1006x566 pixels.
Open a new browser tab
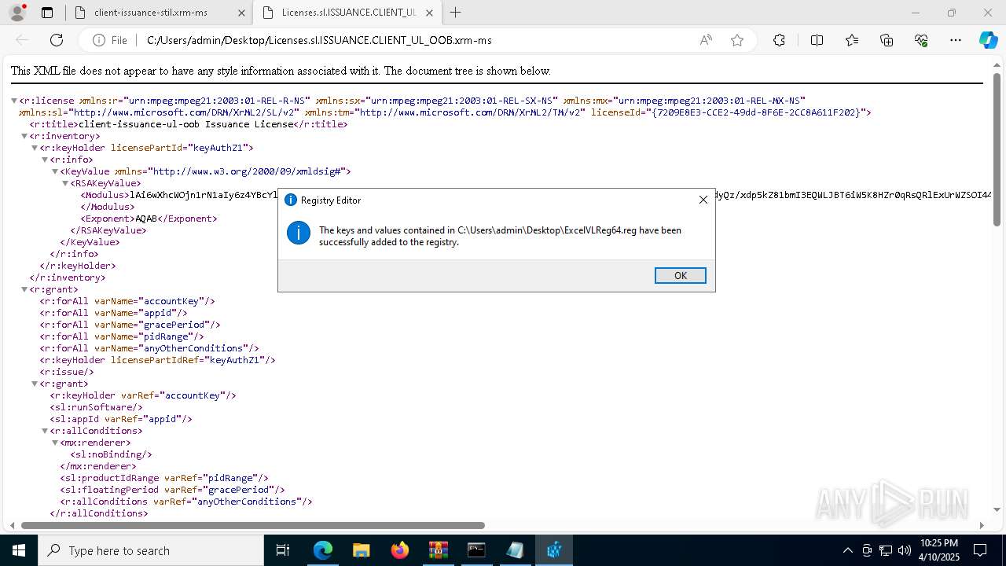pyautogui.click(x=455, y=13)
